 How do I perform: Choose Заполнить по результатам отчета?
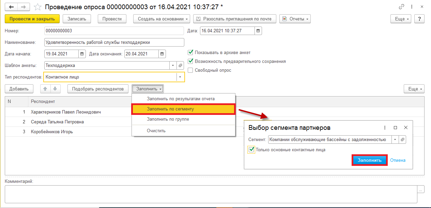(183, 99)
